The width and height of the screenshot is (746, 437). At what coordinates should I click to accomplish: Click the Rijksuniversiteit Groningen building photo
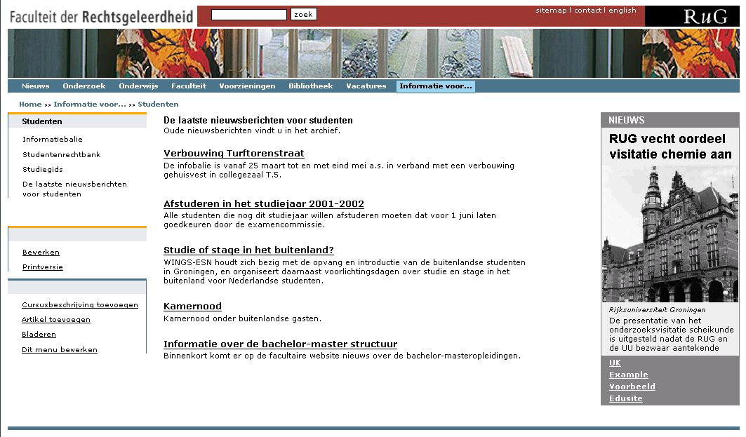(x=670, y=234)
